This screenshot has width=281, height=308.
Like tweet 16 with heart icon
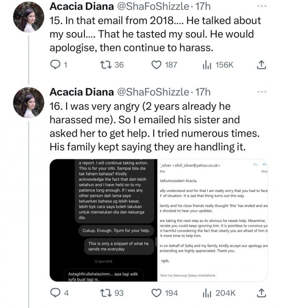[x=156, y=293]
